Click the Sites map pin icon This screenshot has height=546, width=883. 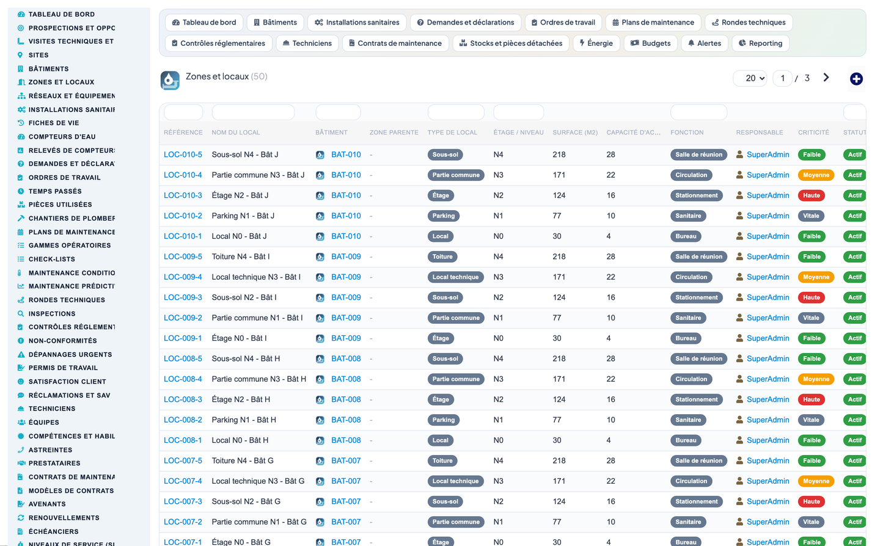(x=21, y=55)
